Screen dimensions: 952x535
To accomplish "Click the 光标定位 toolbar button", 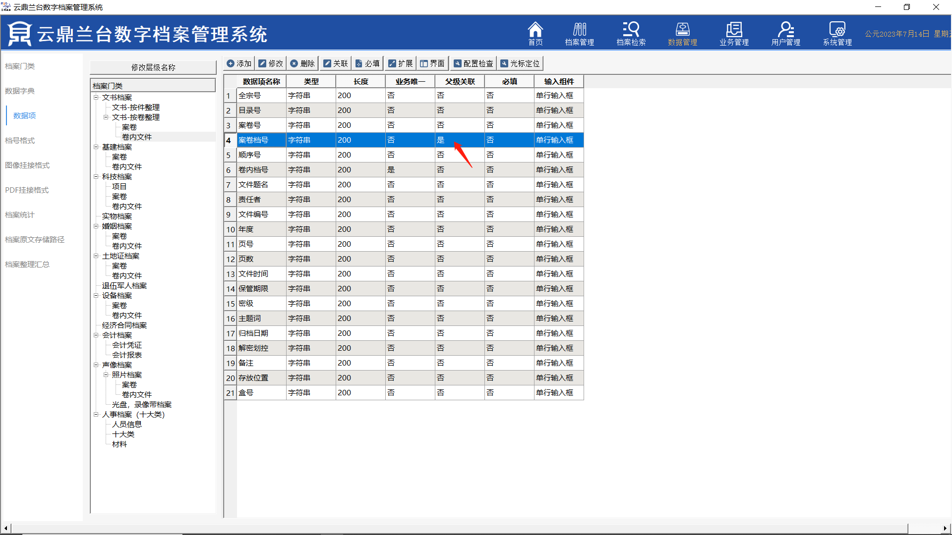I will point(520,63).
